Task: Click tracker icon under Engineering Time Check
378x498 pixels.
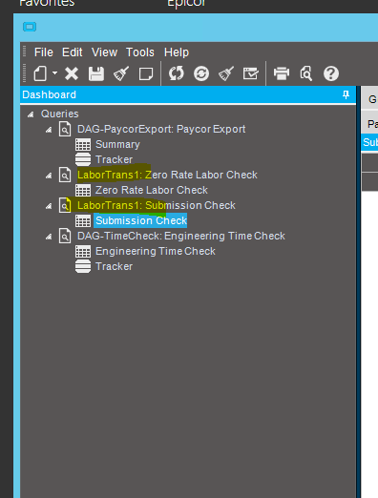Action: click(83, 266)
